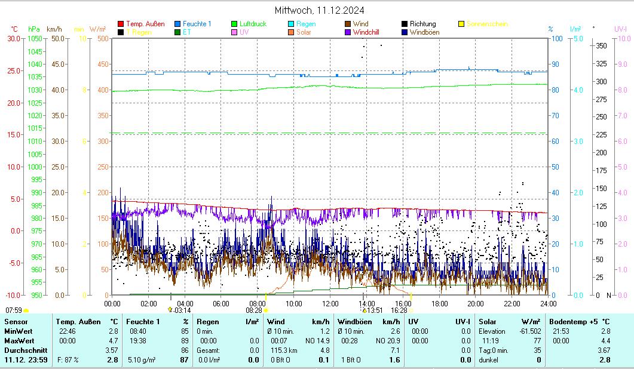The height and width of the screenshot is (369, 634).
Task: Click the blue Feuchte 1 legend square
Action: (177, 24)
